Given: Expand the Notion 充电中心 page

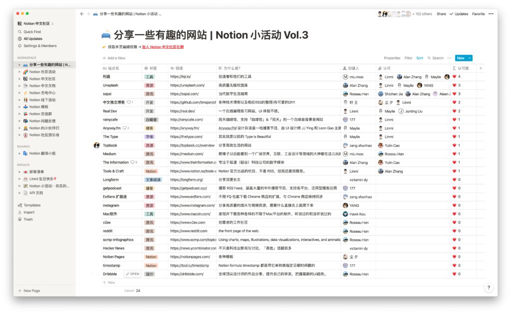Looking at the screenshot, I should pos(19,93).
